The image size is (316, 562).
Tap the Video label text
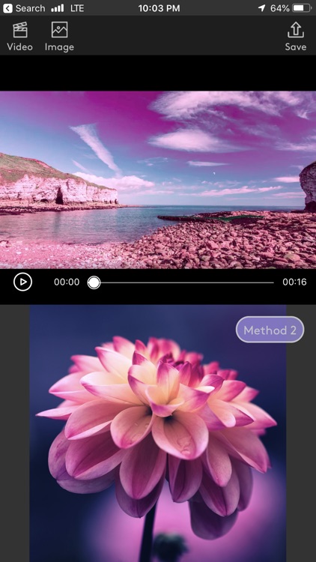(19, 47)
